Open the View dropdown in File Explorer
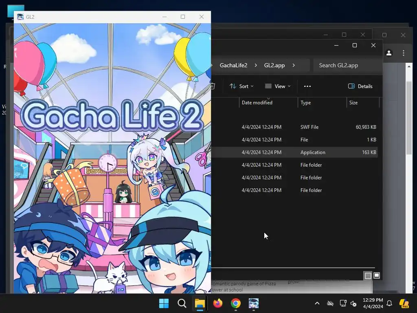The width and height of the screenshot is (417, 313). point(278,86)
